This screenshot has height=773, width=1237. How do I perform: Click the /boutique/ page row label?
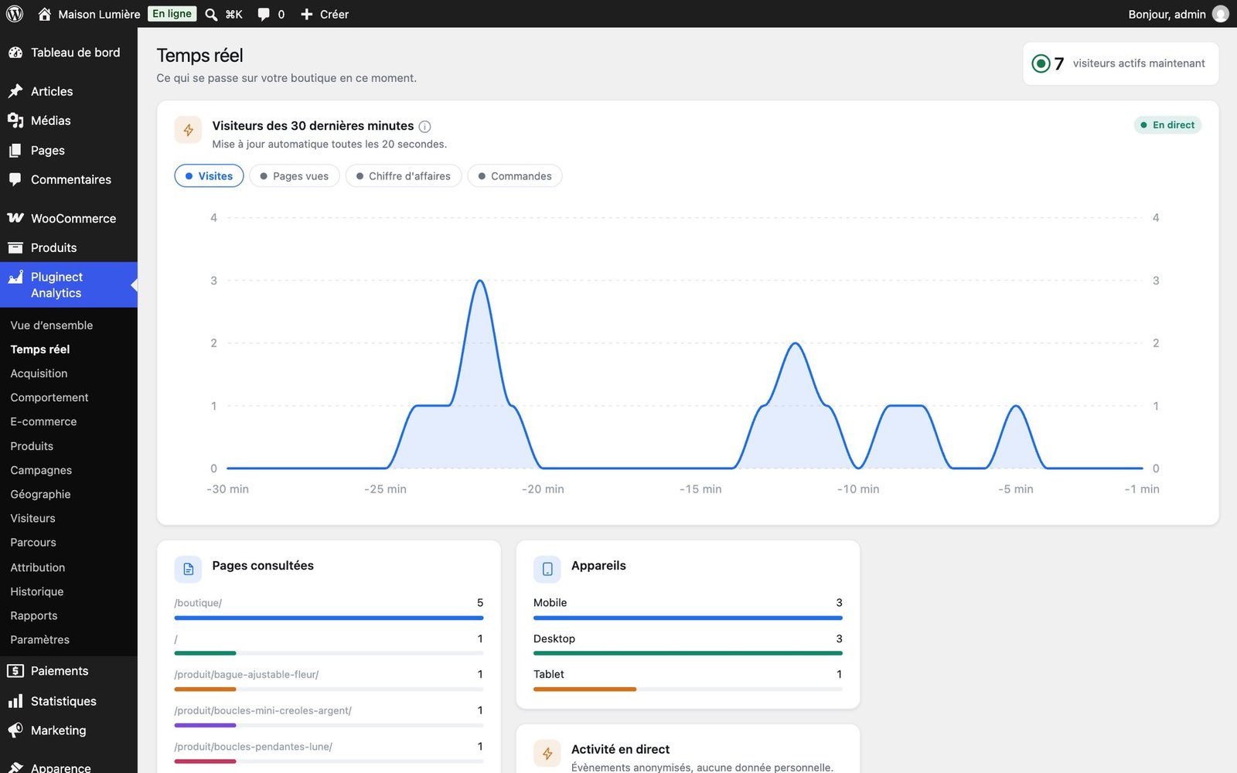198,603
